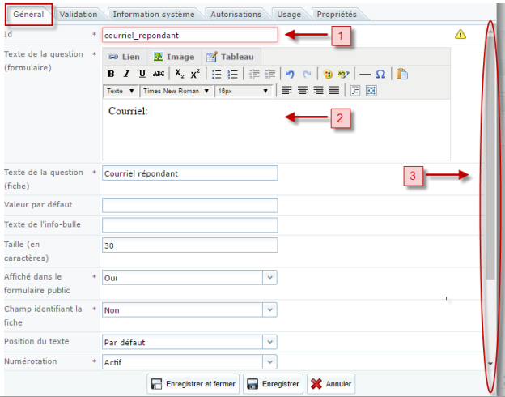Click the scrollbar down arrow
The image size is (505, 397).
(x=490, y=364)
